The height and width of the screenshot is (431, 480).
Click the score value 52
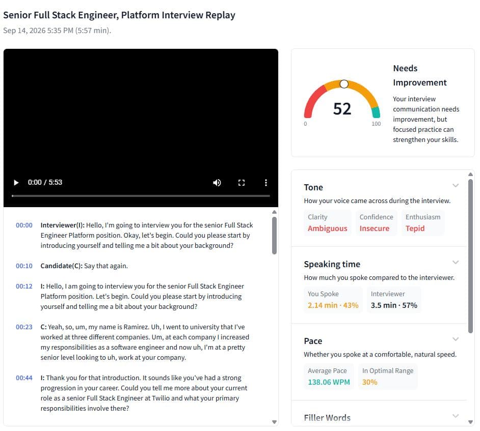click(342, 109)
